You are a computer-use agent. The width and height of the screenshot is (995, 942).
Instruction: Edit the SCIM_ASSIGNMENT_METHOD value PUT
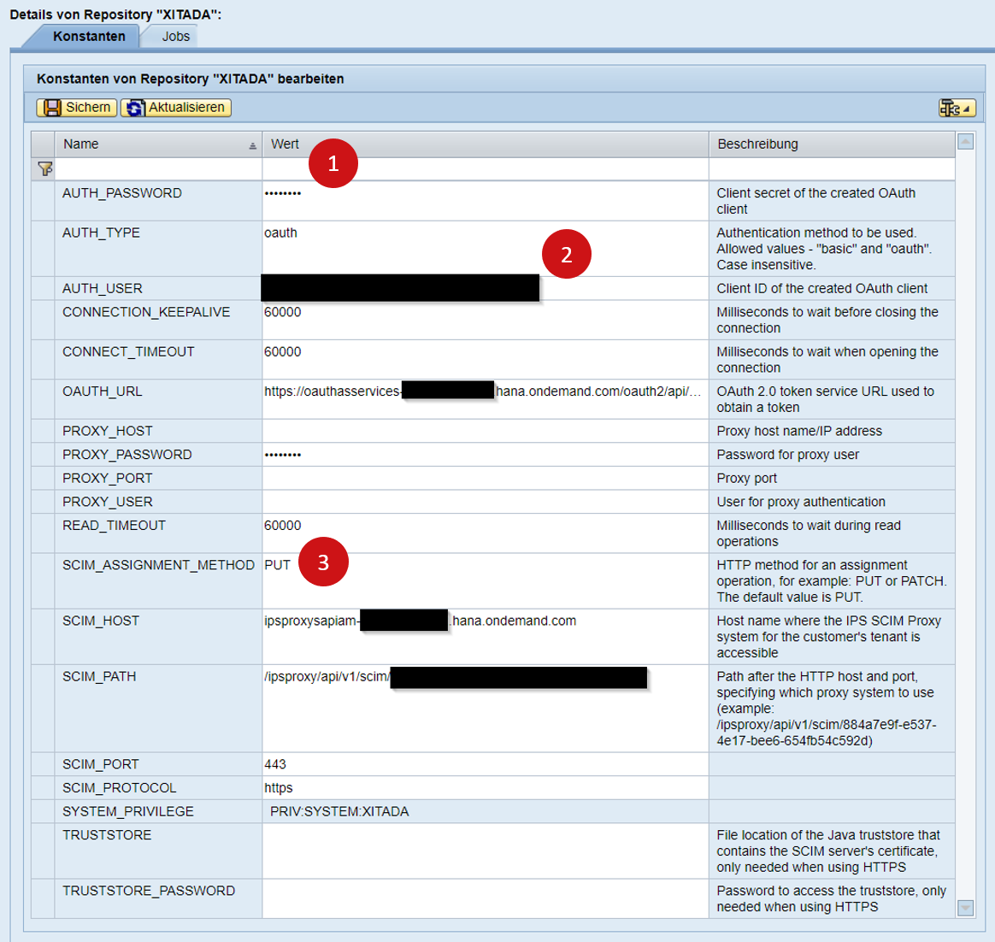click(x=486, y=580)
